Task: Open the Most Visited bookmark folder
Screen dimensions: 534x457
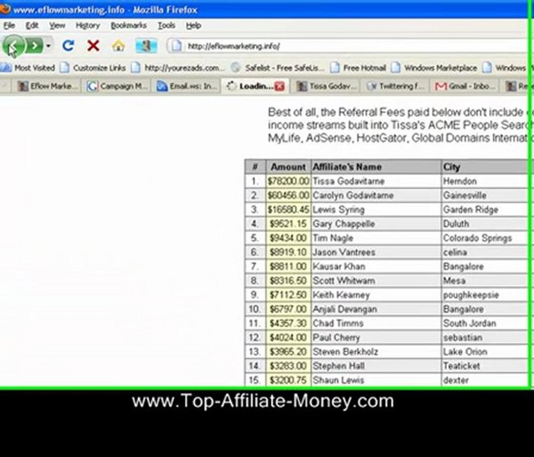Action: click(28, 68)
